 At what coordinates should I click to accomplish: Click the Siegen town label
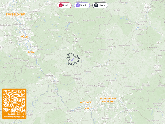click(76, 42)
